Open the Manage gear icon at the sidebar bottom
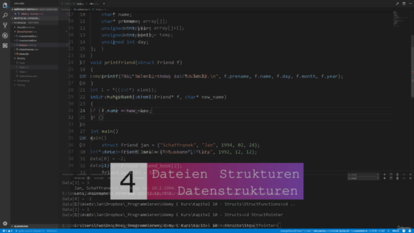The width and height of the screenshot is (414, 233). point(5,223)
